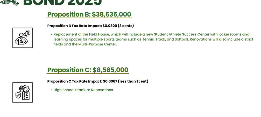
Task: Click the gear in the Proposition C icon
Action: [x=26, y=89]
